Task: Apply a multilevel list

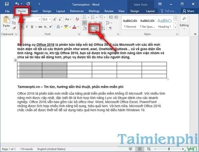Action: (x=101, y=17)
